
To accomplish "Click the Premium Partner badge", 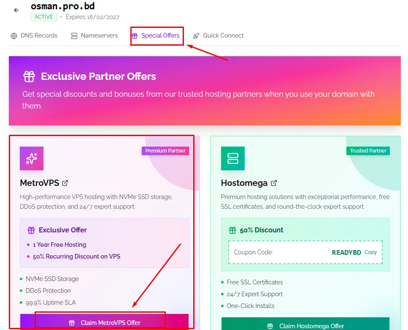I will [x=165, y=151].
